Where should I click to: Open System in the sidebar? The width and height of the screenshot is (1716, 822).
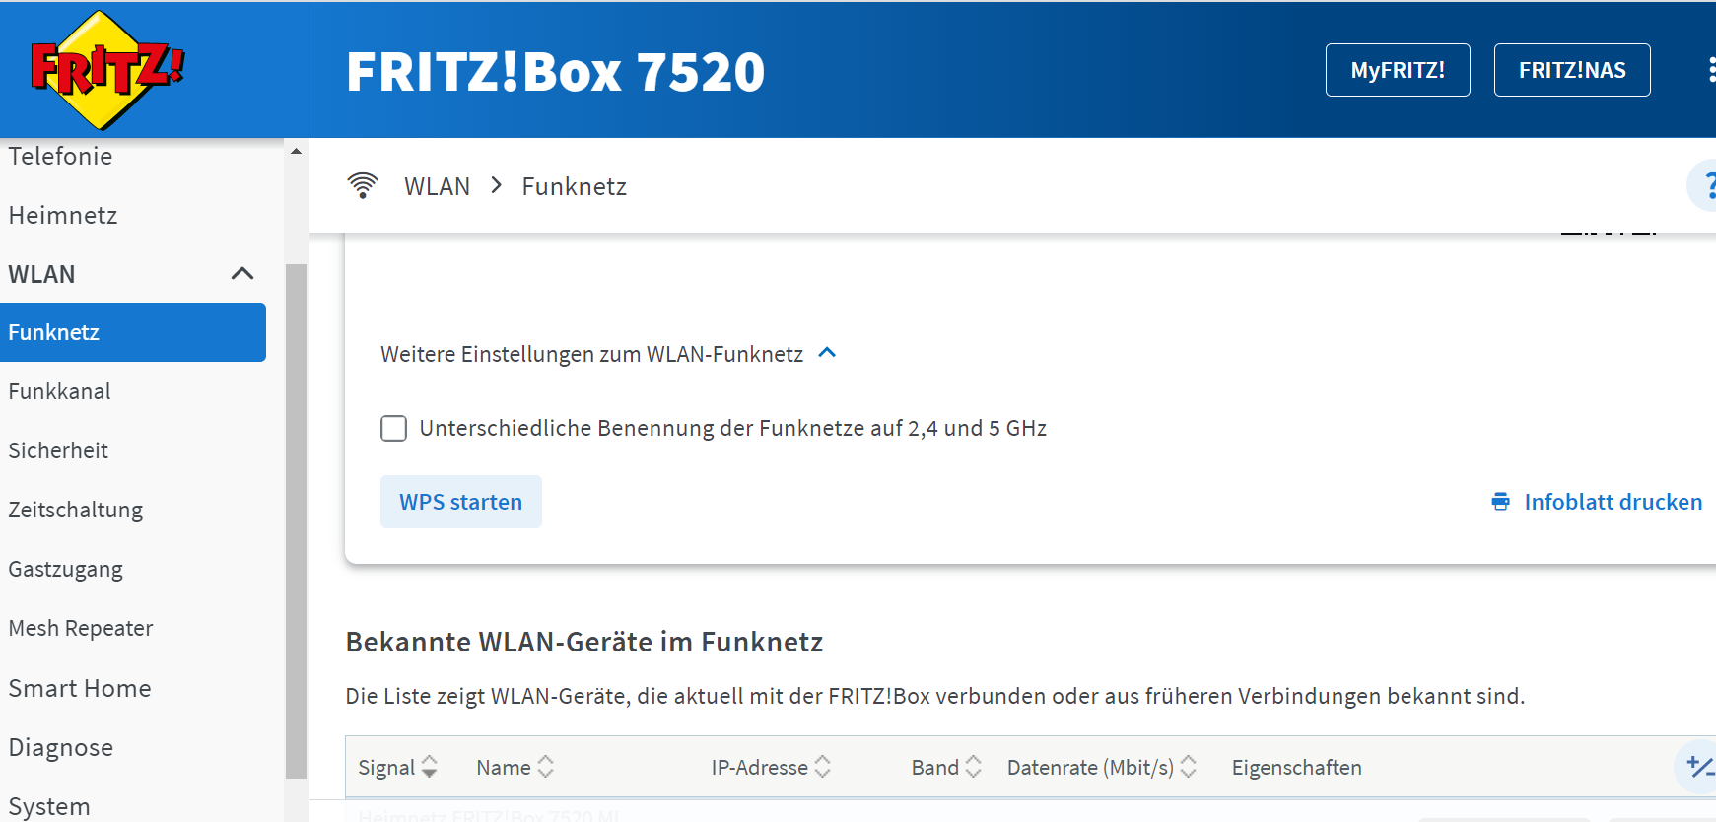coord(49,806)
